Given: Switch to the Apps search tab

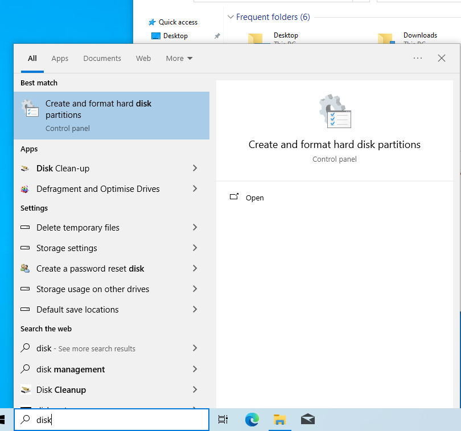Looking at the screenshot, I should (60, 58).
